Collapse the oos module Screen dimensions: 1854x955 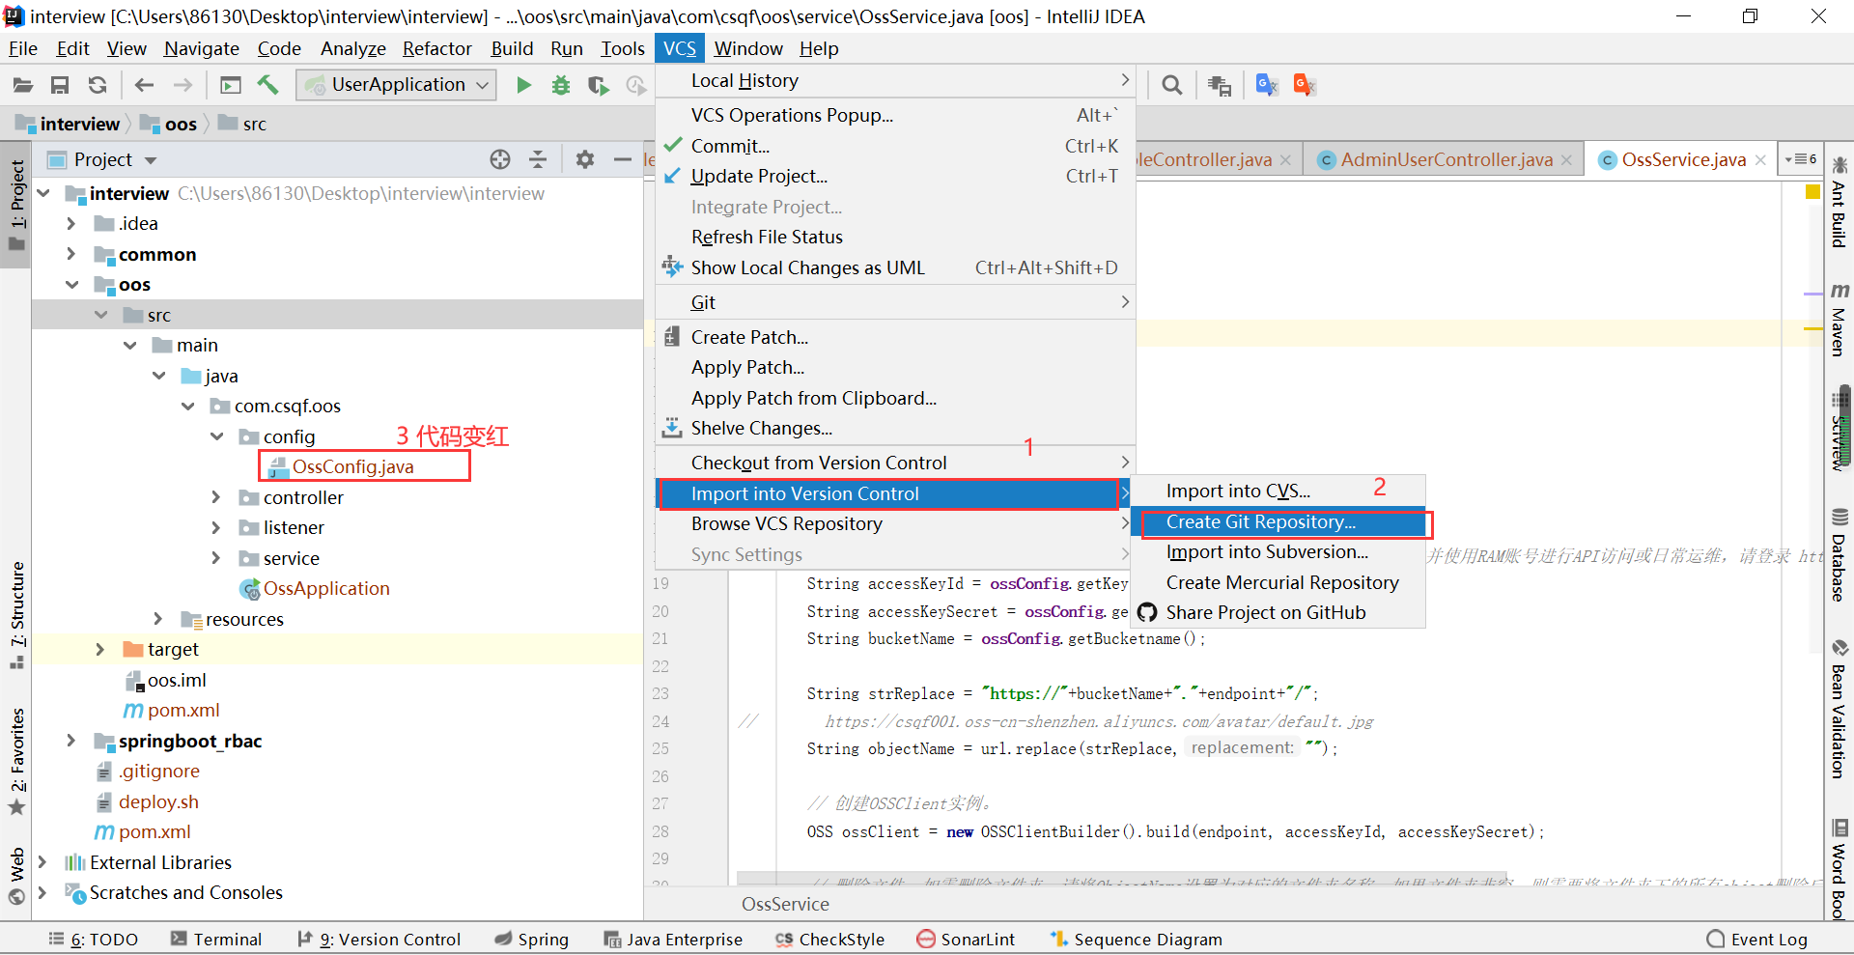71,285
